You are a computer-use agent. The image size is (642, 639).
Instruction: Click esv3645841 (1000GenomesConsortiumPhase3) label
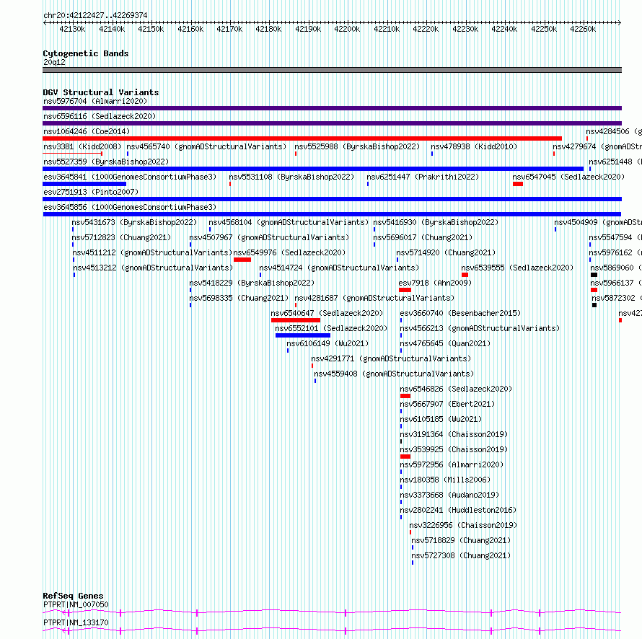coord(130,177)
